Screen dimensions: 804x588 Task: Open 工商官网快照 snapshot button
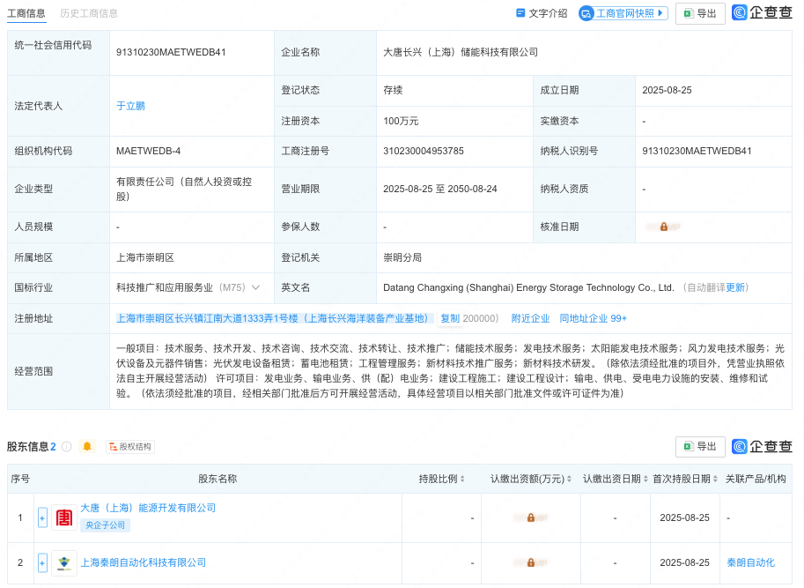pyautogui.click(x=623, y=13)
